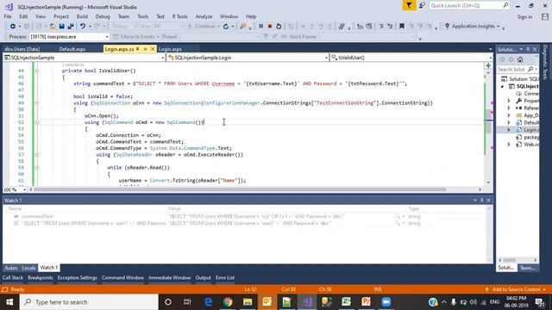Open the Debug menu
This screenshot has height=310, width=552.
[103, 16]
